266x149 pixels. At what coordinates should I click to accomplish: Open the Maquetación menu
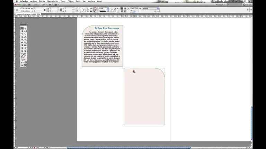[x=53, y=1]
